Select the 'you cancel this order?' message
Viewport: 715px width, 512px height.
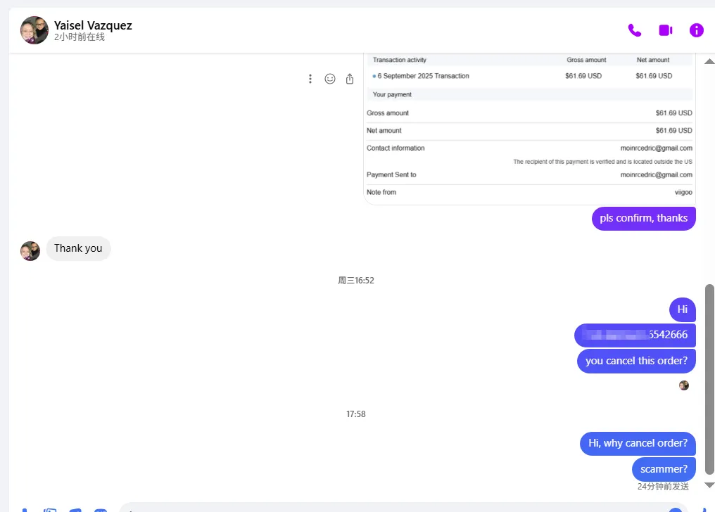pyautogui.click(x=636, y=361)
